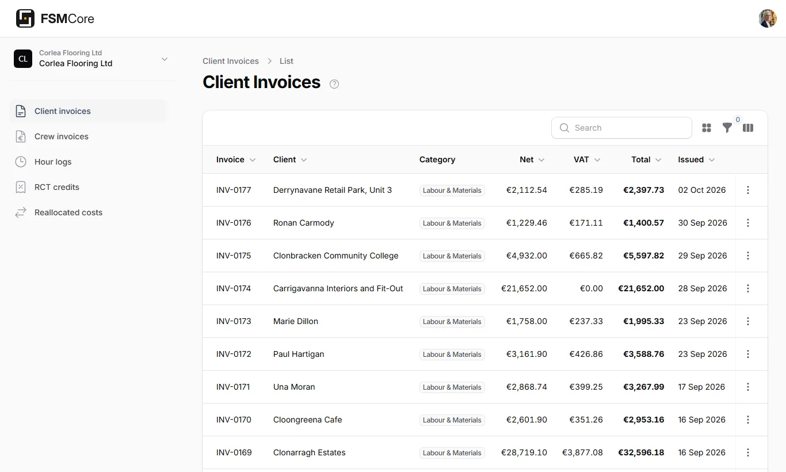This screenshot has width=786, height=472.
Task: Sort by the Total column
Action: click(x=646, y=159)
